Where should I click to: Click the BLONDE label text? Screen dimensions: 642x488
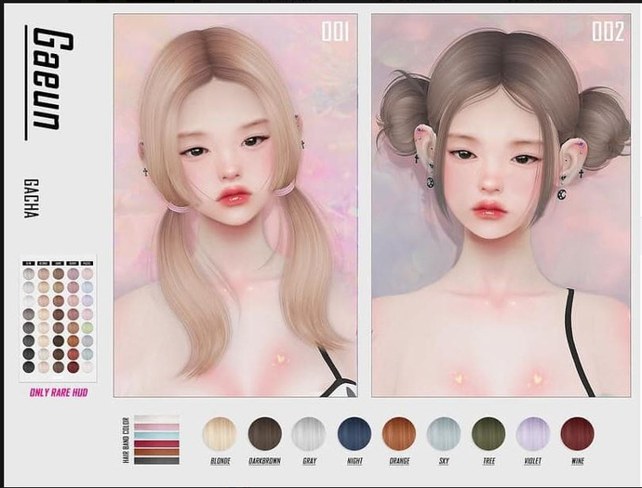(221, 461)
